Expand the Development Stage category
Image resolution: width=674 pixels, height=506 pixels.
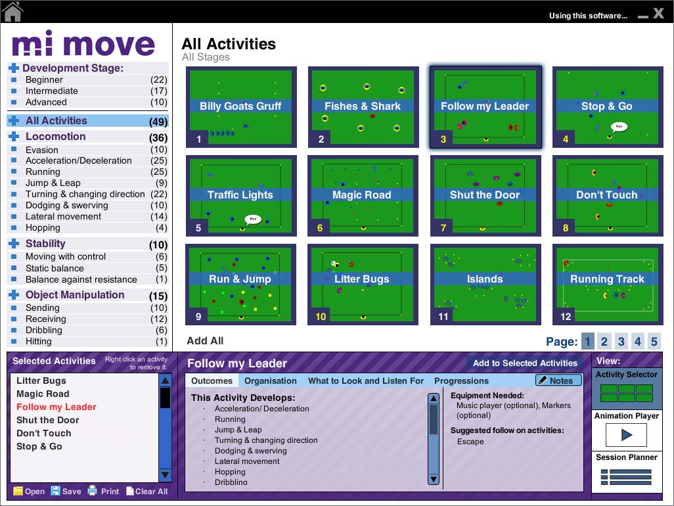click(x=14, y=68)
